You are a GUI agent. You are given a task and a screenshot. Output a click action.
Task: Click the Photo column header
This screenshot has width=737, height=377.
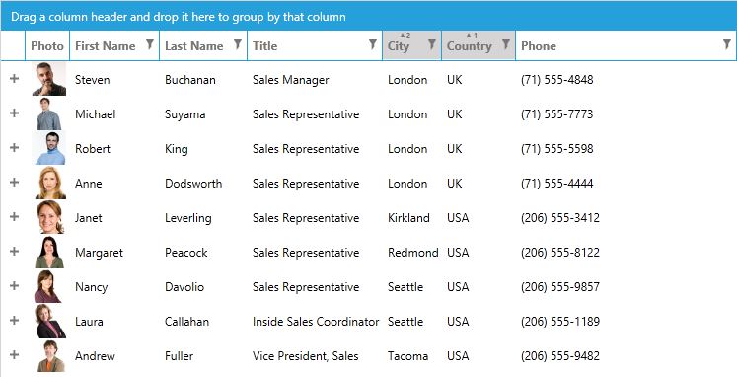(x=47, y=46)
